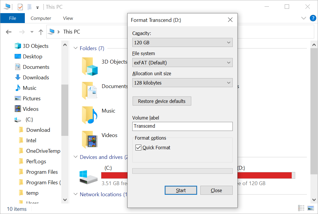
Task: Open the Capacity dropdown
Action: 182,42
